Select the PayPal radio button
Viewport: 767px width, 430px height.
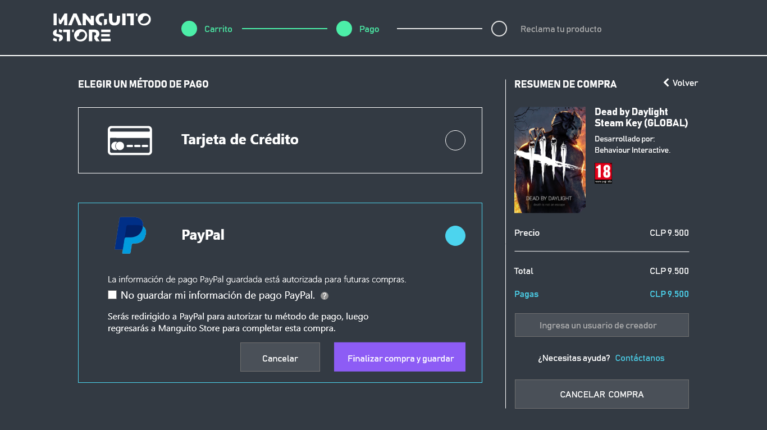(x=455, y=236)
